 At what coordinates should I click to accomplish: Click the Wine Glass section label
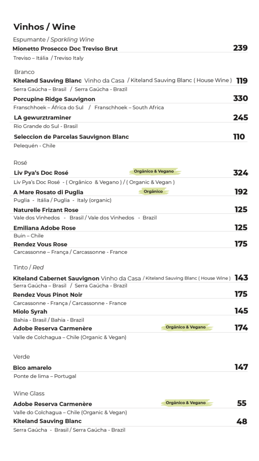(x=29, y=393)
